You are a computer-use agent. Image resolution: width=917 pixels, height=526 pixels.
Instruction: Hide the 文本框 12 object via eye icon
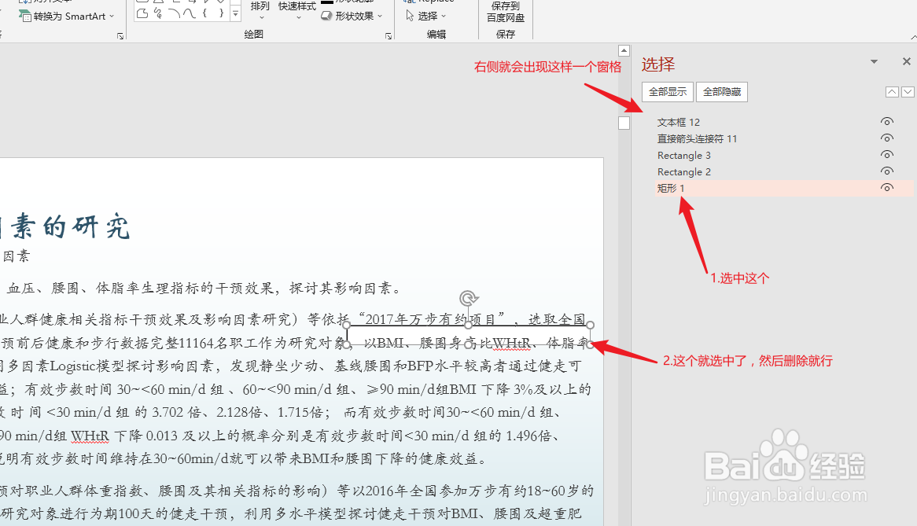pyautogui.click(x=886, y=122)
